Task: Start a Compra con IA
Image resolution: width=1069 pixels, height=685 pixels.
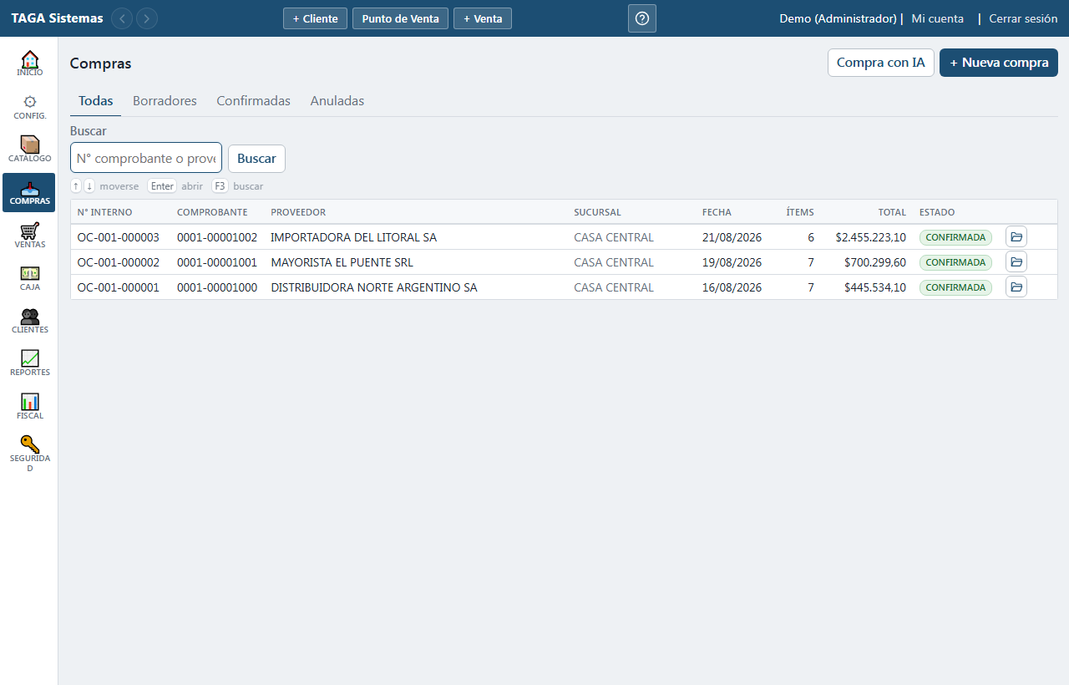Action: [x=881, y=63]
